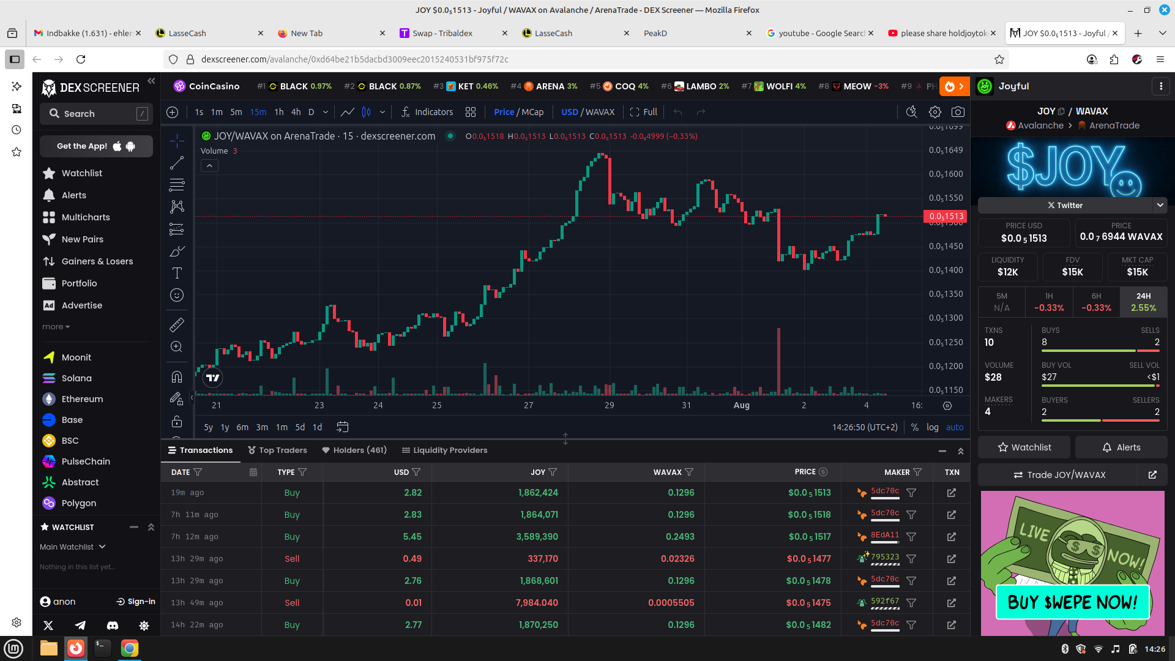Select the XABCD pattern tool
The height and width of the screenshot is (661, 1175).
pos(177,207)
